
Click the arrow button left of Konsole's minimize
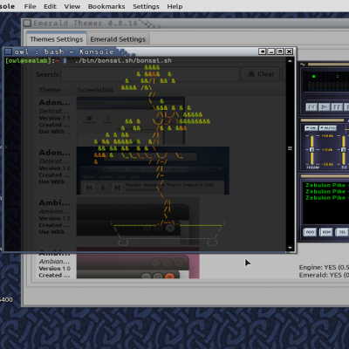[x=262, y=51]
